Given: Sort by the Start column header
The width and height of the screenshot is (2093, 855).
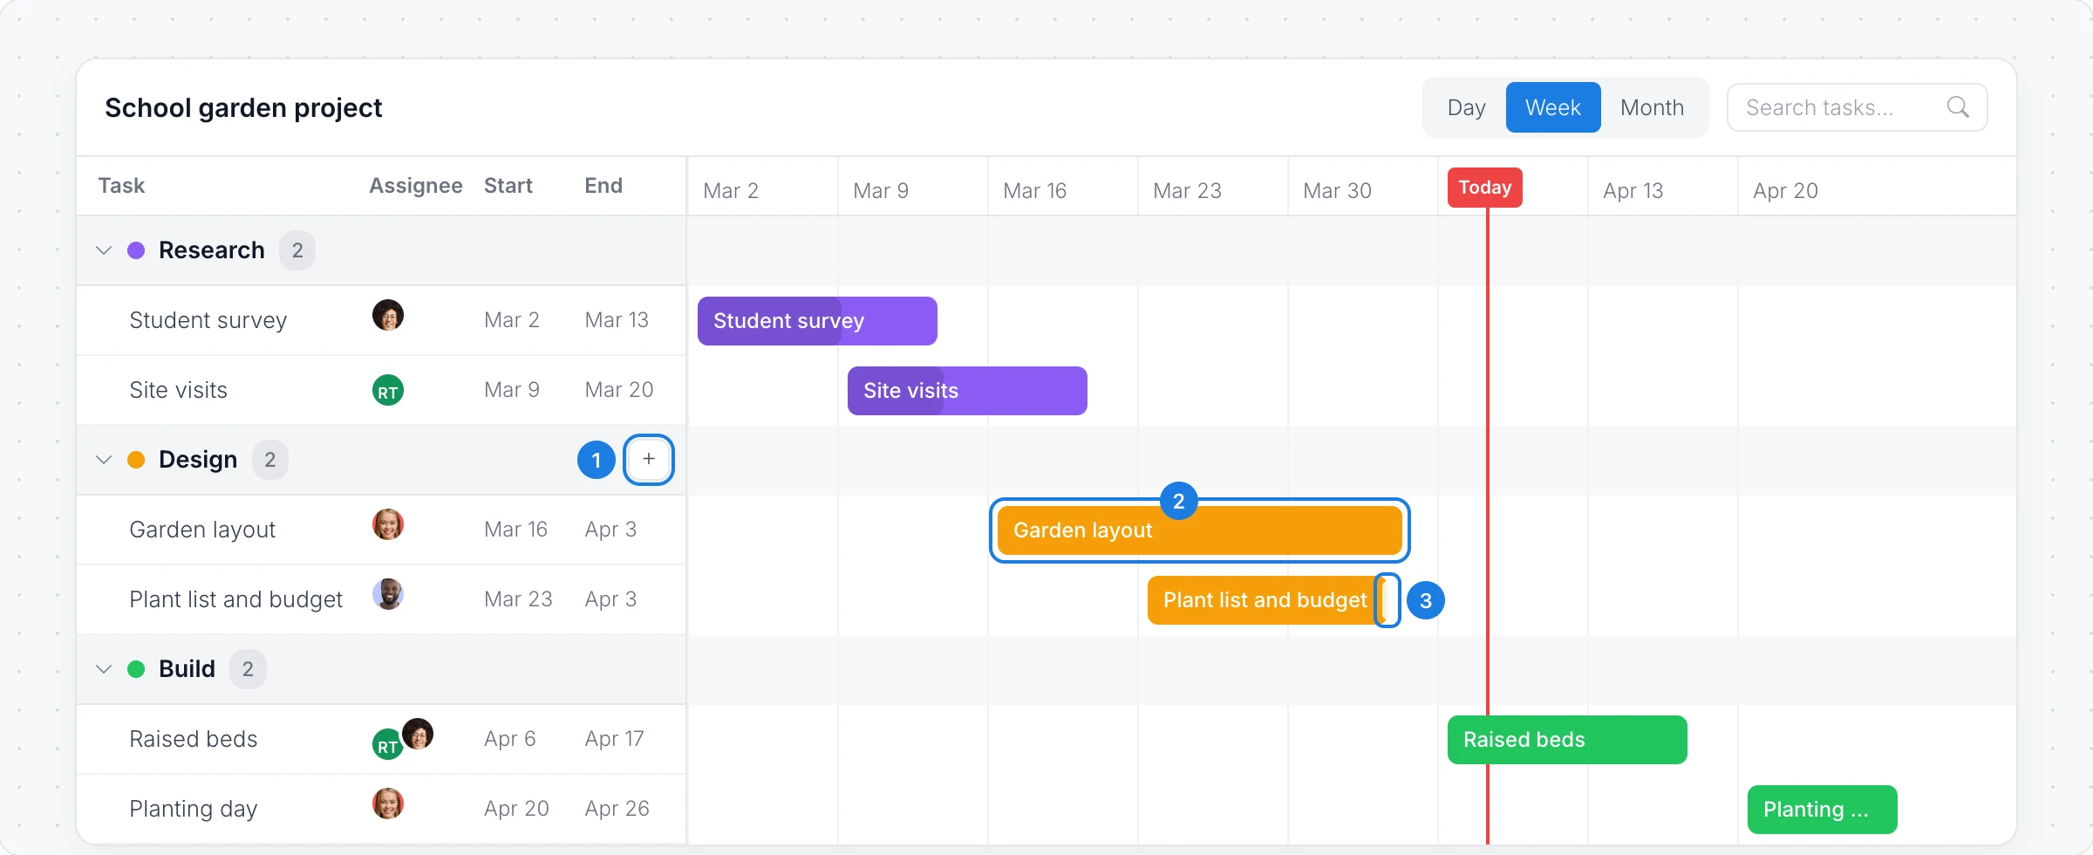Looking at the screenshot, I should pyautogui.click(x=508, y=186).
